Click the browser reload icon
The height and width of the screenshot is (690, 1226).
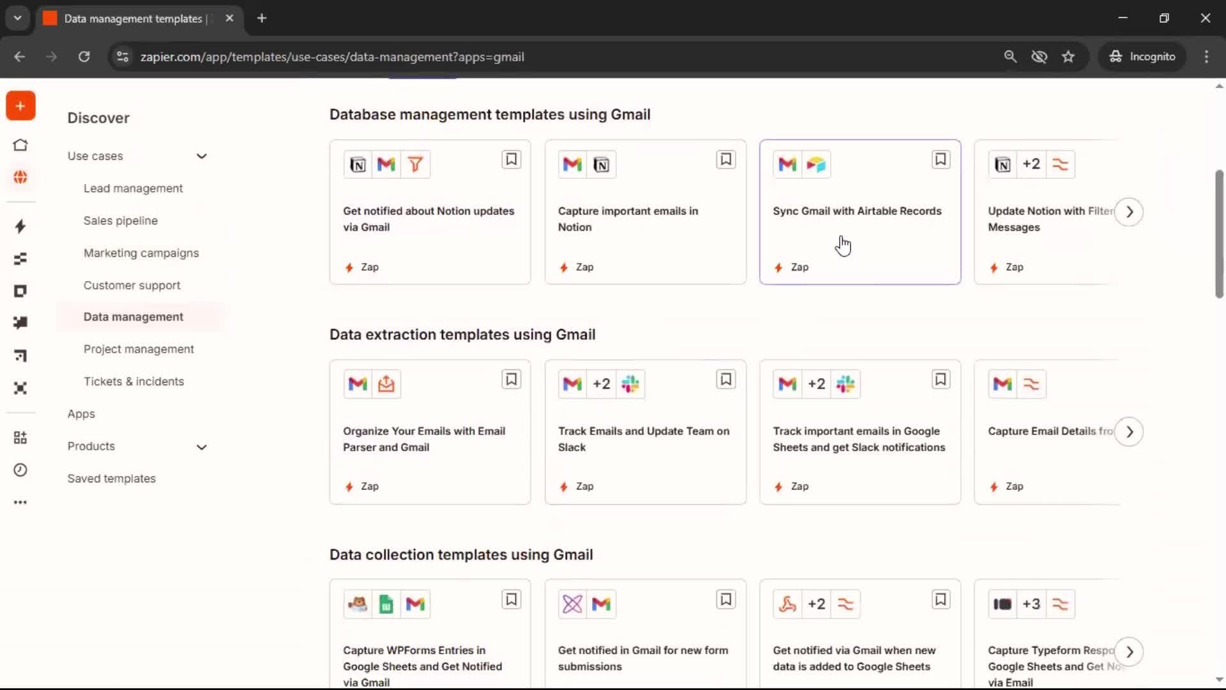click(x=84, y=56)
